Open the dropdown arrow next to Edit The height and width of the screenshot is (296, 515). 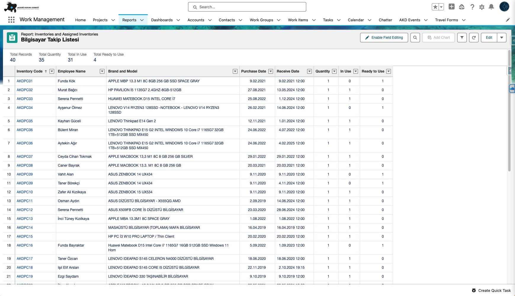[x=502, y=38]
